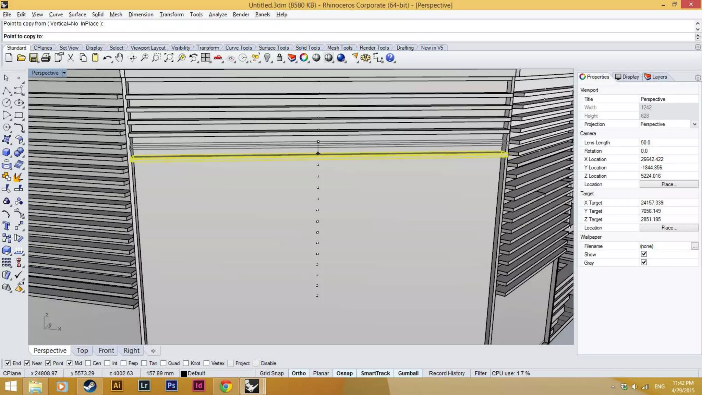Viewport: 702px width, 395px height.
Task: Click the Zoom Extents icon
Action: [x=169, y=58]
